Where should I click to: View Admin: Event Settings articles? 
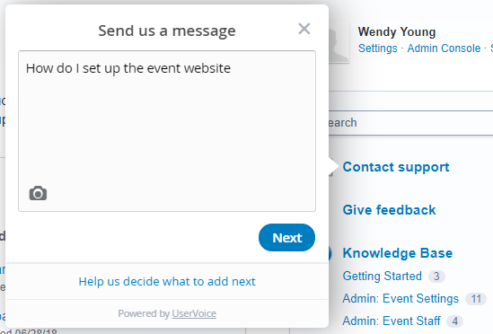point(401,298)
